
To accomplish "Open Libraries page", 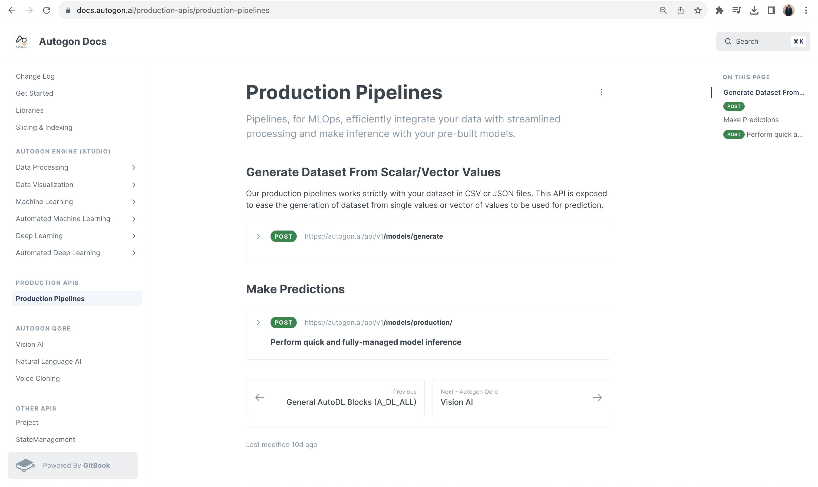I will pyautogui.click(x=29, y=110).
